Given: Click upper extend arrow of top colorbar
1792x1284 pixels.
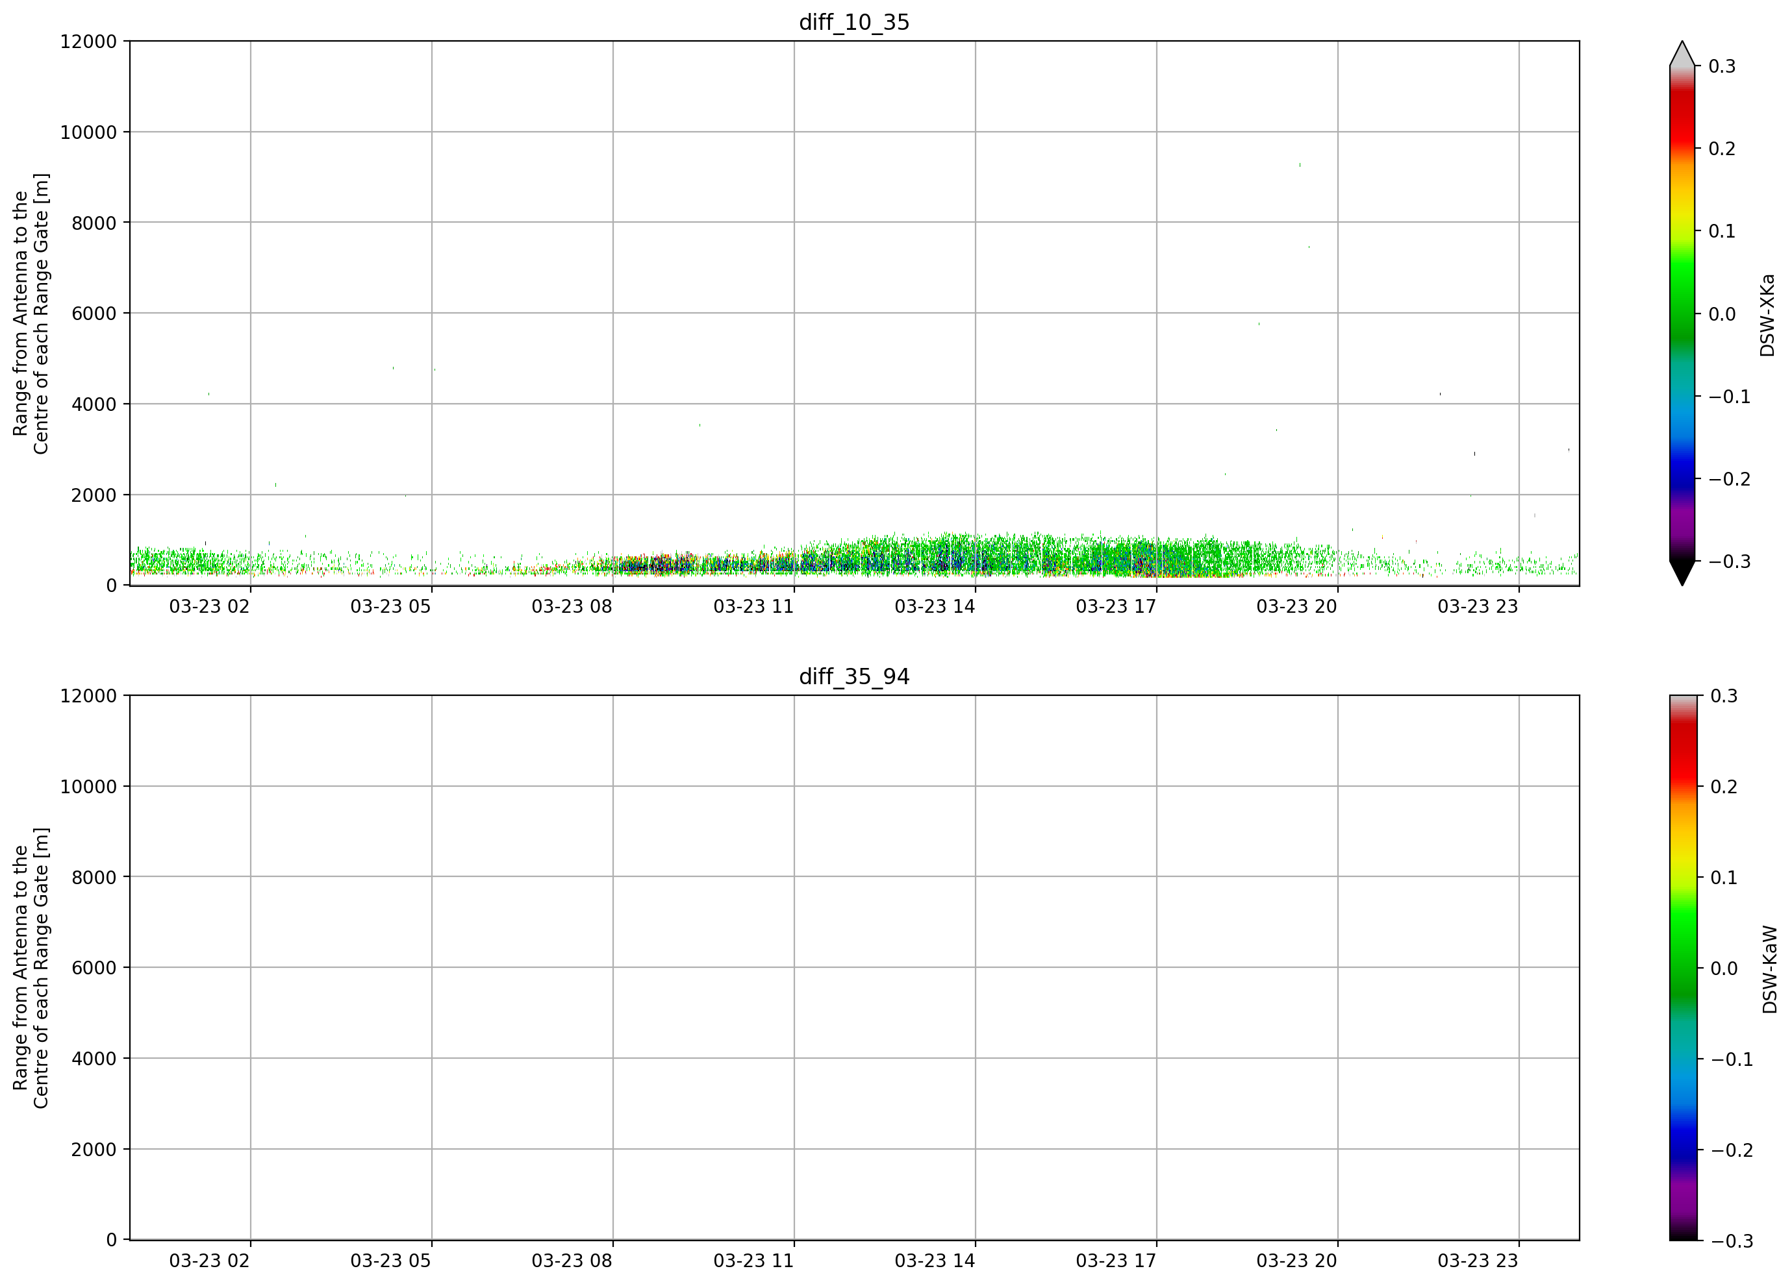Looking at the screenshot, I should (1682, 54).
